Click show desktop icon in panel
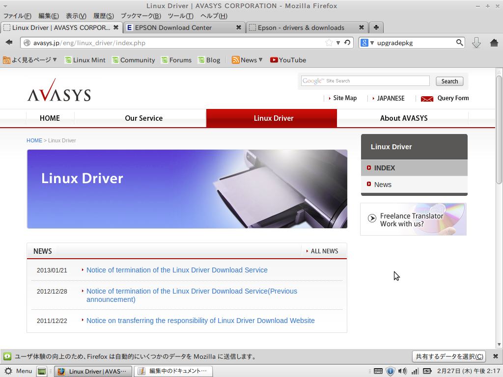Screen dimensions: 503x377 (x=41, y=371)
